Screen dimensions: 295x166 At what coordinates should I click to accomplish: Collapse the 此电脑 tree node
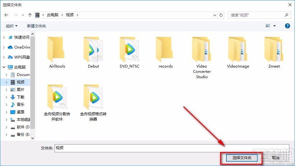[x=4, y=67]
